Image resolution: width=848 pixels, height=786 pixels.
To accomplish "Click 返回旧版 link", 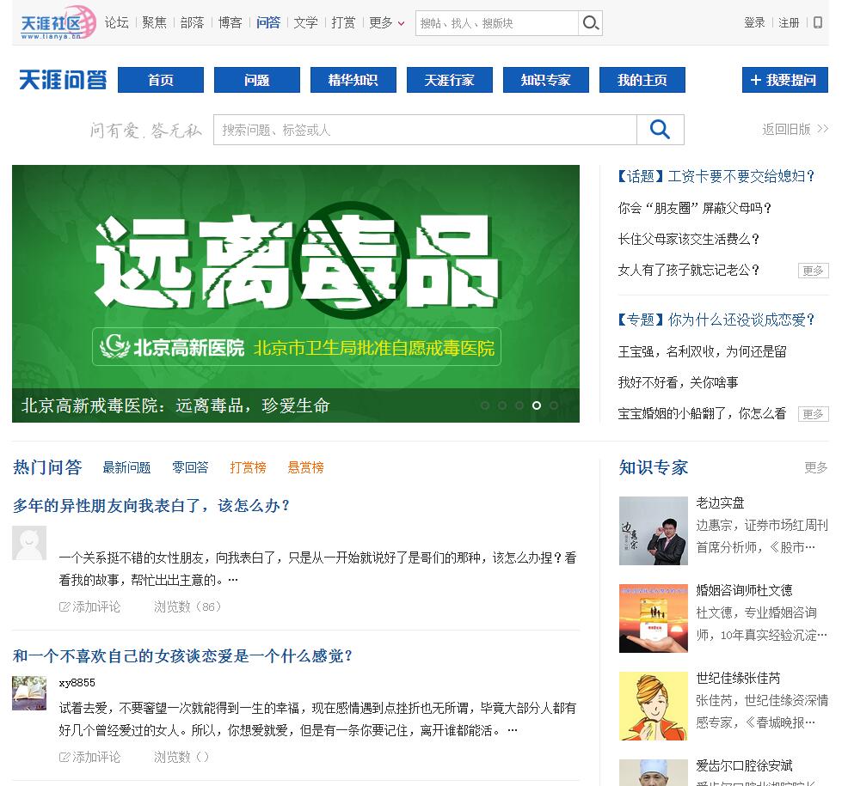I will [795, 129].
